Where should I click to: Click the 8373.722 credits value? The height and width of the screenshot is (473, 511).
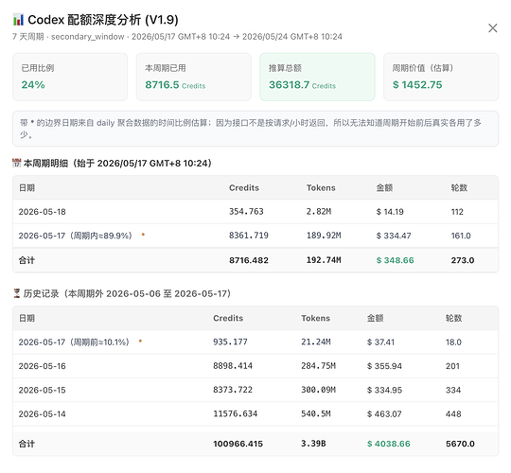[x=233, y=390]
